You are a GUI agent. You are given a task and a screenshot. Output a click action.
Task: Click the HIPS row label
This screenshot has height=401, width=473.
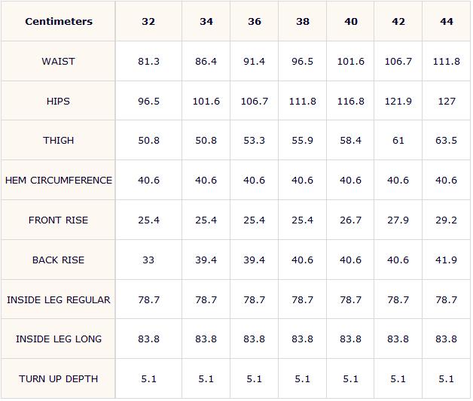[58, 101]
